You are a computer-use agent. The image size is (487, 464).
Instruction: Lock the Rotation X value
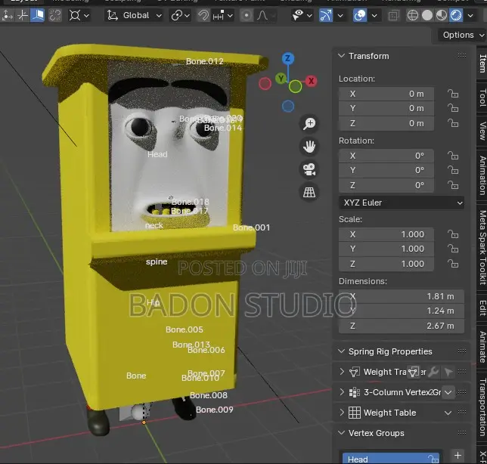click(453, 156)
